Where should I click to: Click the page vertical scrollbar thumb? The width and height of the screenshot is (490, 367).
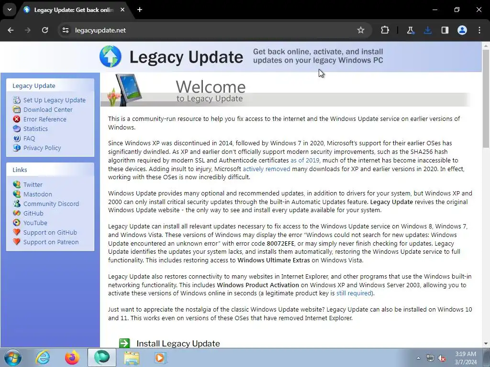click(486, 98)
